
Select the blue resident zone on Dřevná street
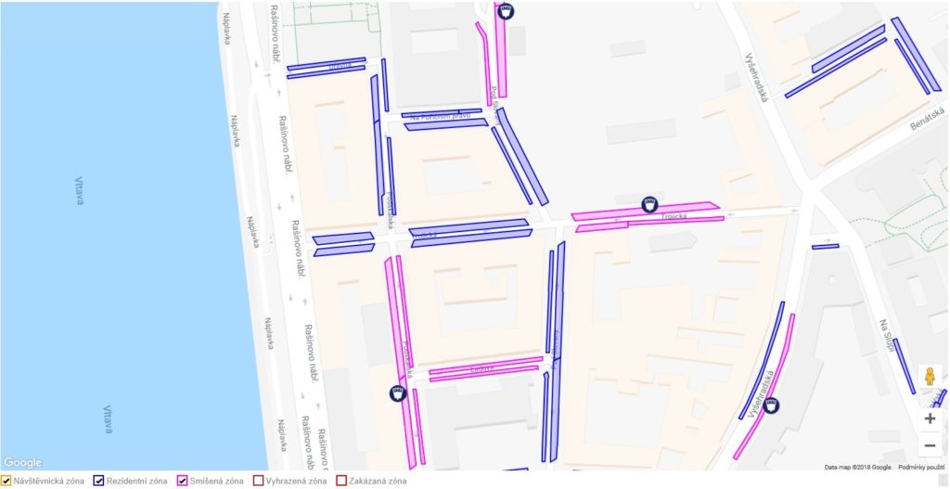coord(326,64)
